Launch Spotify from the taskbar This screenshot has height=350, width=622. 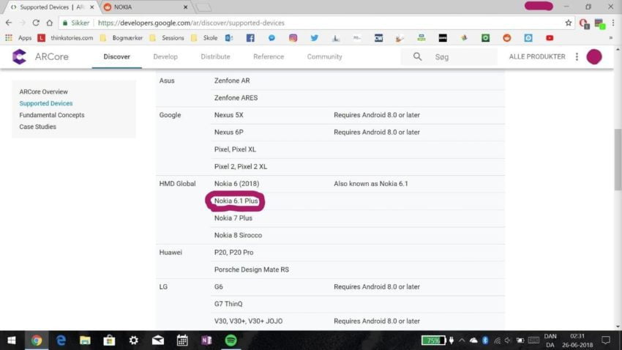point(230,340)
